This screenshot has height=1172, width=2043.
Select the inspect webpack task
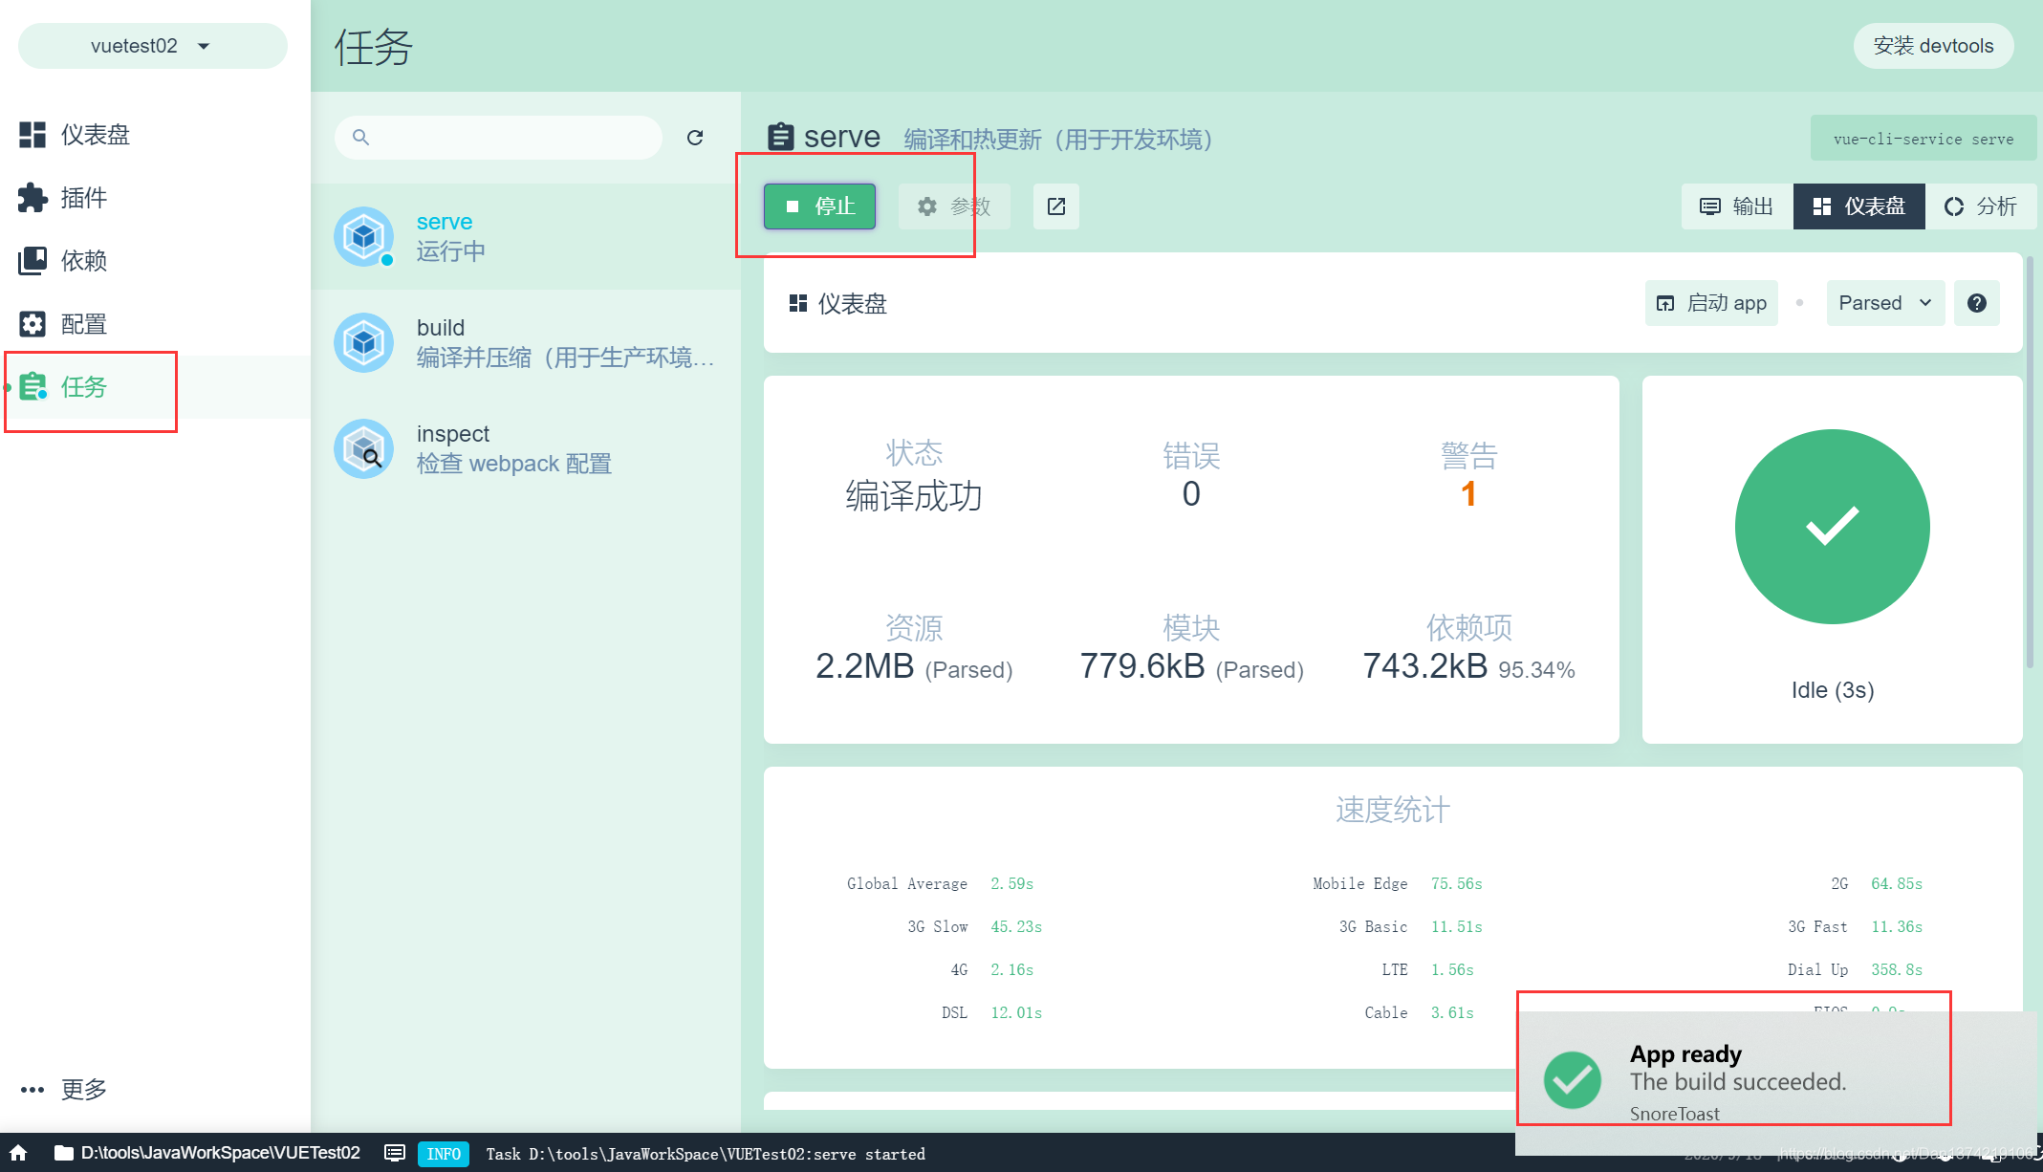point(526,448)
